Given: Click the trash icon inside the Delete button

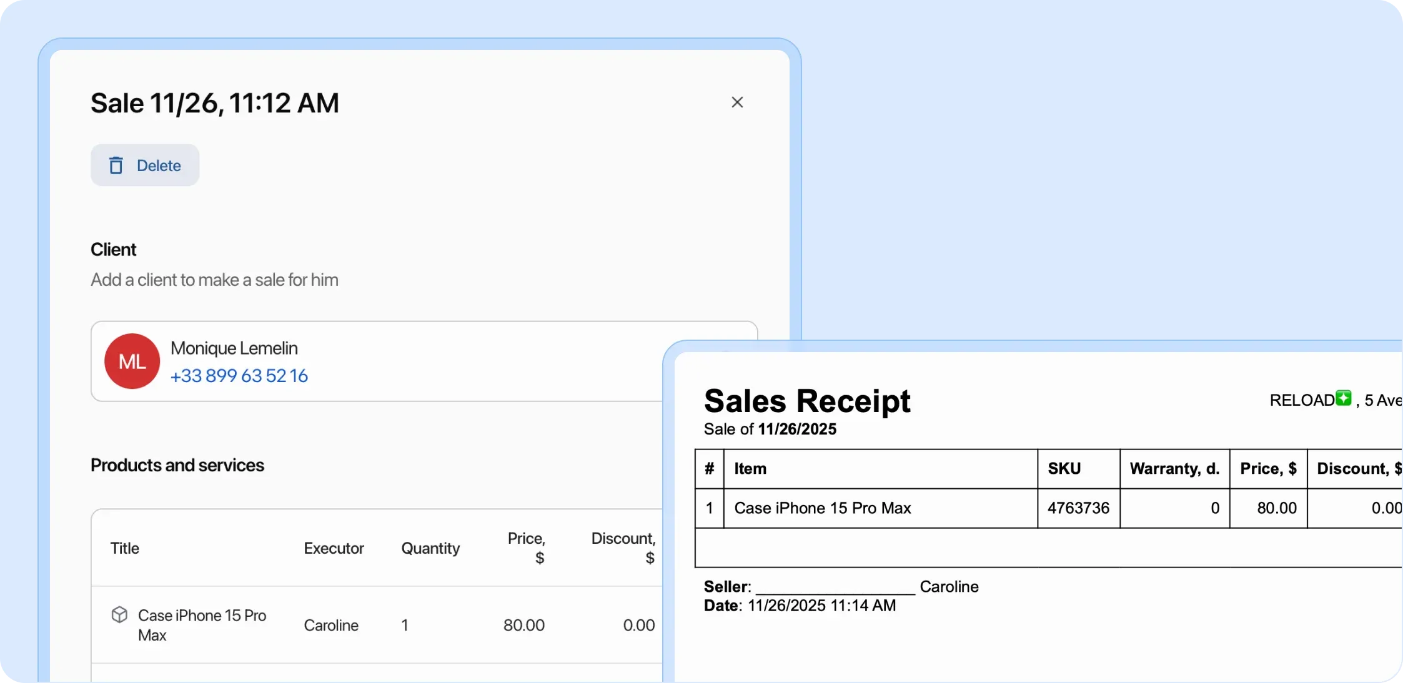Looking at the screenshot, I should (x=116, y=165).
